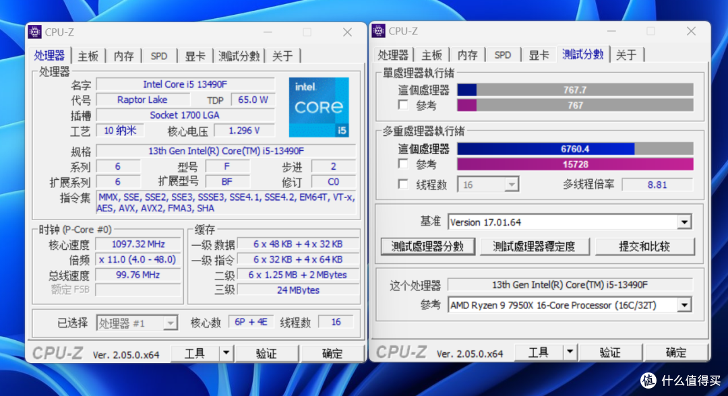Select 处理器 tab in the processor info window
Viewport: 728px width, 396px height.
(x=49, y=55)
